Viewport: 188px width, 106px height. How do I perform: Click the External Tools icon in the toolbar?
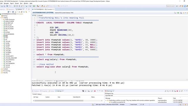pyautogui.click(x=38, y=6)
